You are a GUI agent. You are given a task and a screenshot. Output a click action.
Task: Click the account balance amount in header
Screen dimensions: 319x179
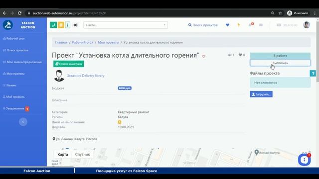287,25
